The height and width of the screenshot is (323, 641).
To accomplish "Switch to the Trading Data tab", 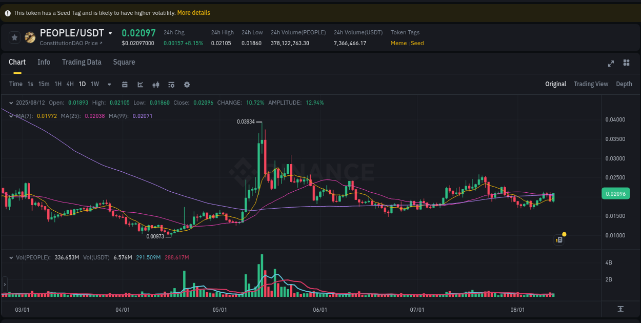I will coord(82,62).
